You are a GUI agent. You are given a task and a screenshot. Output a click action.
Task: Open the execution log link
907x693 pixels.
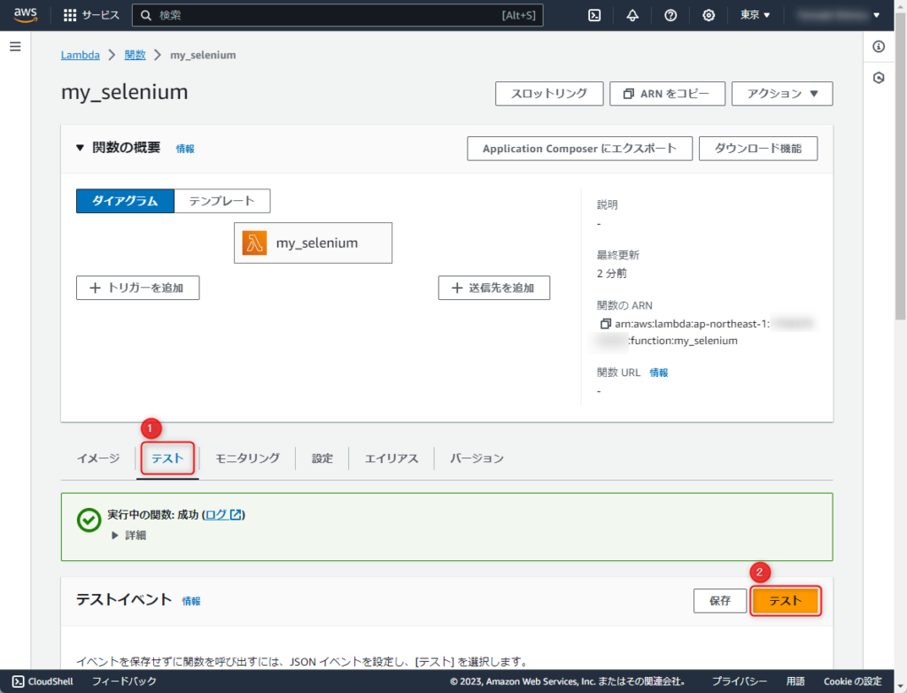tap(223, 514)
